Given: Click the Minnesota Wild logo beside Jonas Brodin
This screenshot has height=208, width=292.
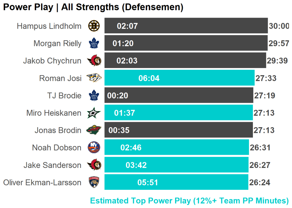Looking at the screenshot, I should point(94,130).
